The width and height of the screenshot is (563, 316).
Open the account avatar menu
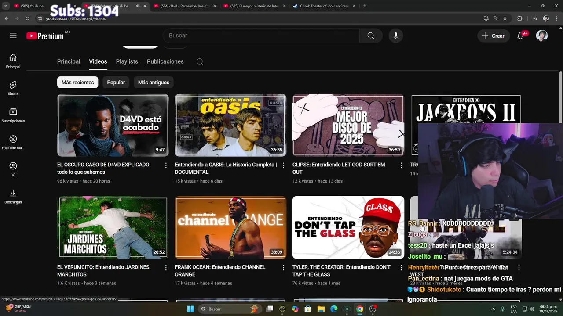pyautogui.click(x=542, y=36)
